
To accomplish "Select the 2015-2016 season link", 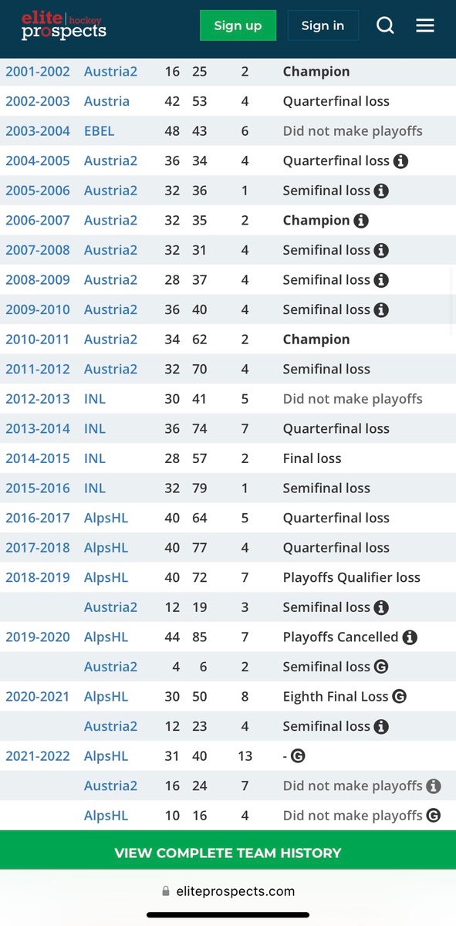I will click(38, 488).
